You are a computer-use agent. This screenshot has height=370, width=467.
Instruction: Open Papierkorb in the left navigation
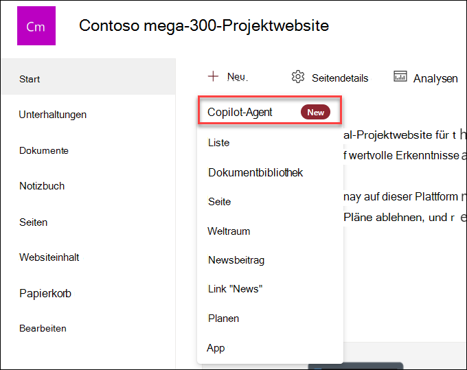(x=45, y=294)
